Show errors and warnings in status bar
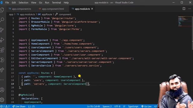Image resolution: width=193 pixels, height=108 pixels. click(5, 106)
